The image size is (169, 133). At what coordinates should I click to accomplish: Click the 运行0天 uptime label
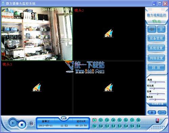81,121
